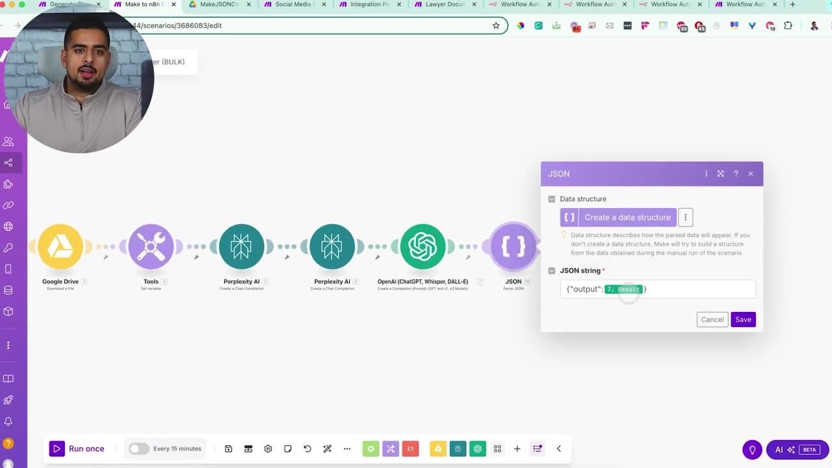Open the scenario inputs icon in toolbar
The width and height of the screenshot is (832, 468).
point(248,448)
